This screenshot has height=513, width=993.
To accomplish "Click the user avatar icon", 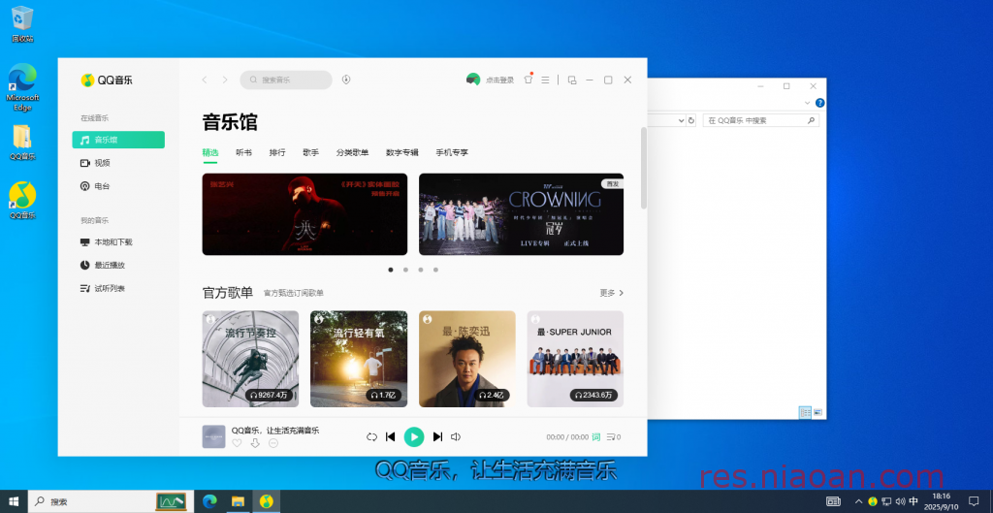I will (473, 80).
